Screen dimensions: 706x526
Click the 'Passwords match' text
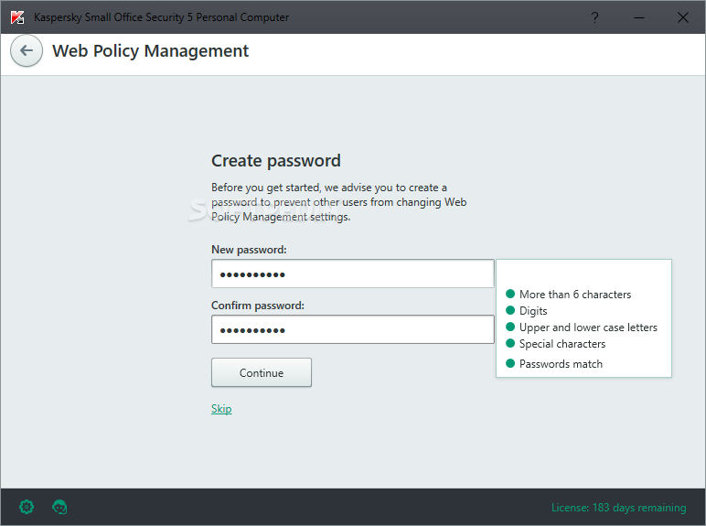click(561, 364)
